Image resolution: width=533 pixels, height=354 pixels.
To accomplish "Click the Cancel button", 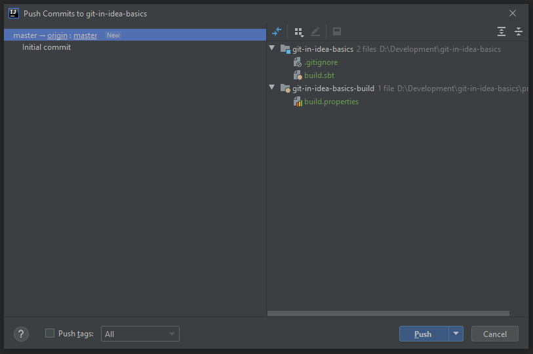I will (x=494, y=334).
